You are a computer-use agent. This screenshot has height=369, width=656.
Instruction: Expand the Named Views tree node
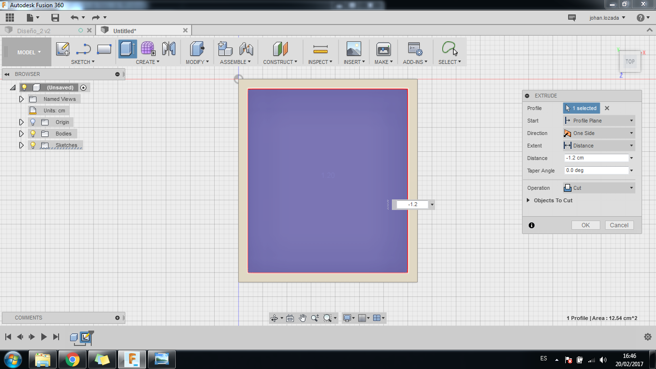tap(21, 99)
